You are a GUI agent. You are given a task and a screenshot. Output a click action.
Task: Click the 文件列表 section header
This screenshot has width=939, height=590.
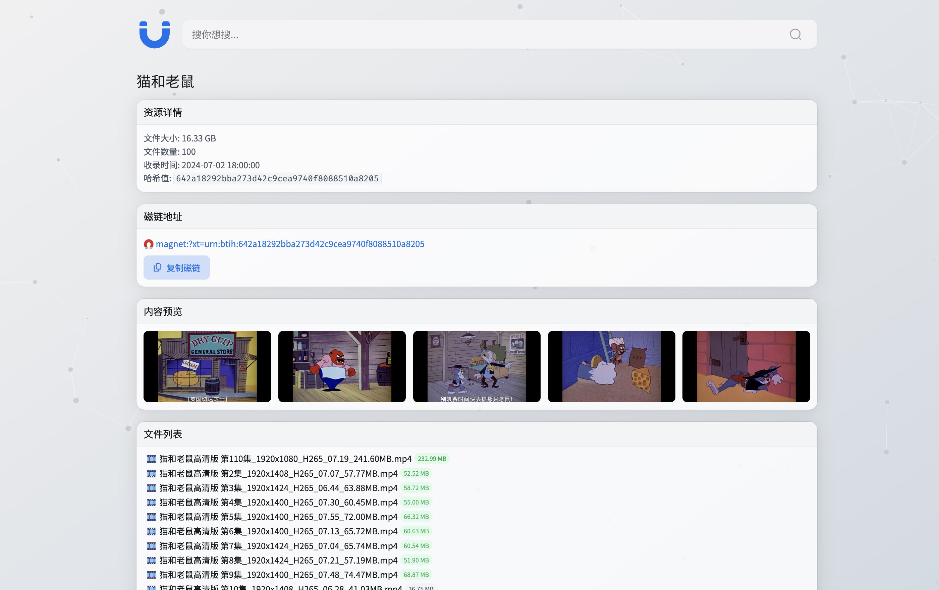[163, 434]
